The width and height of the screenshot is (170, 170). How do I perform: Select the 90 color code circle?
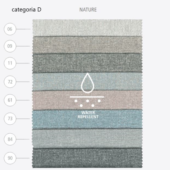pos(10,158)
